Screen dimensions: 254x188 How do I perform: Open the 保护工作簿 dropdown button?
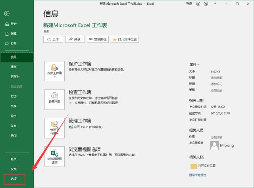click(x=55, y=71)
